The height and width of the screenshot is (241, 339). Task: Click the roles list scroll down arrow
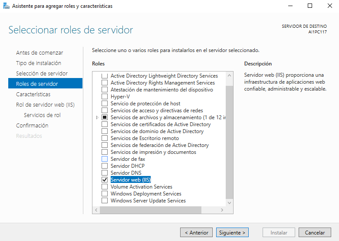[229, 203]
